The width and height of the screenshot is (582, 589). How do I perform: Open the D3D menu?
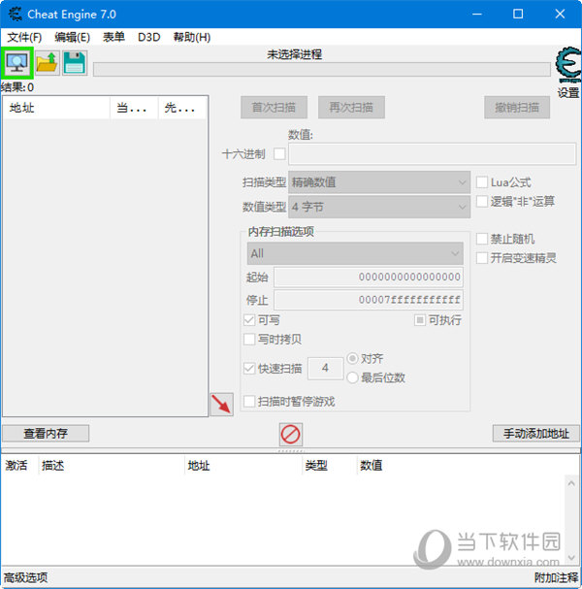[x=148, y=37]
